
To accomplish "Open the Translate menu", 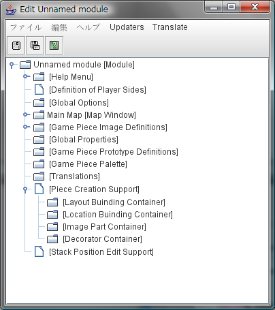I will coord(170,27).
